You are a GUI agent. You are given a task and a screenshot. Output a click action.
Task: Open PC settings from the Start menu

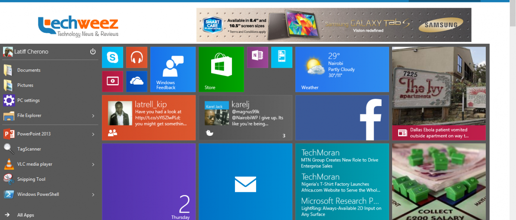28,101
